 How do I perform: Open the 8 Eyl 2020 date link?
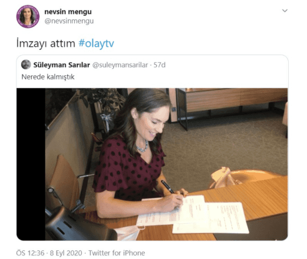(66, 253)
